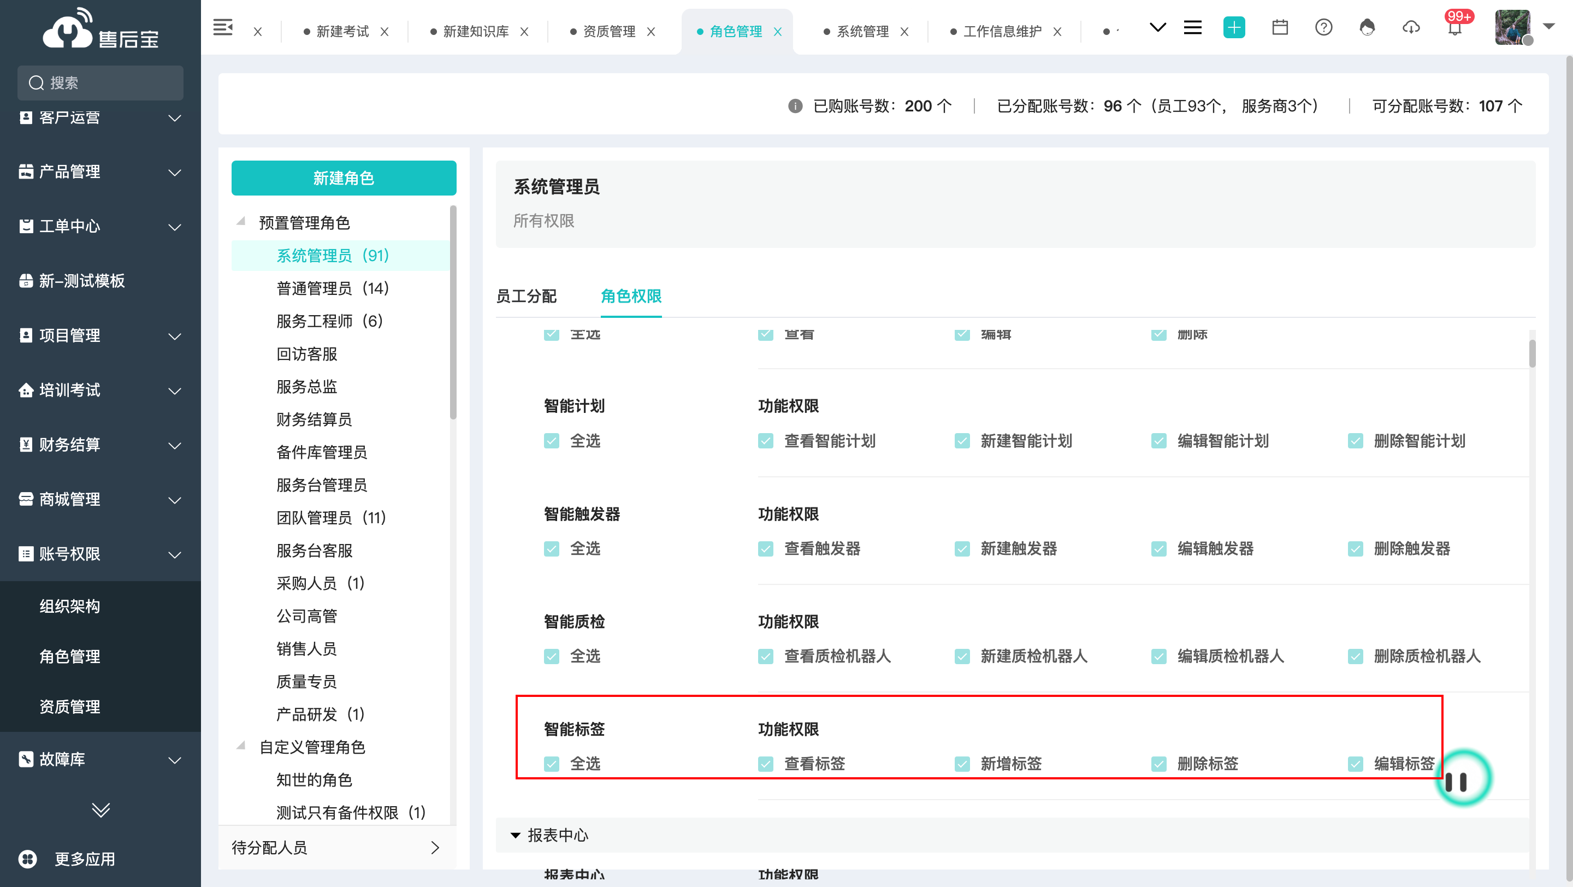
Task: Open 待分配人员 list
Action: pyautogui.click(x=337, y=847)
